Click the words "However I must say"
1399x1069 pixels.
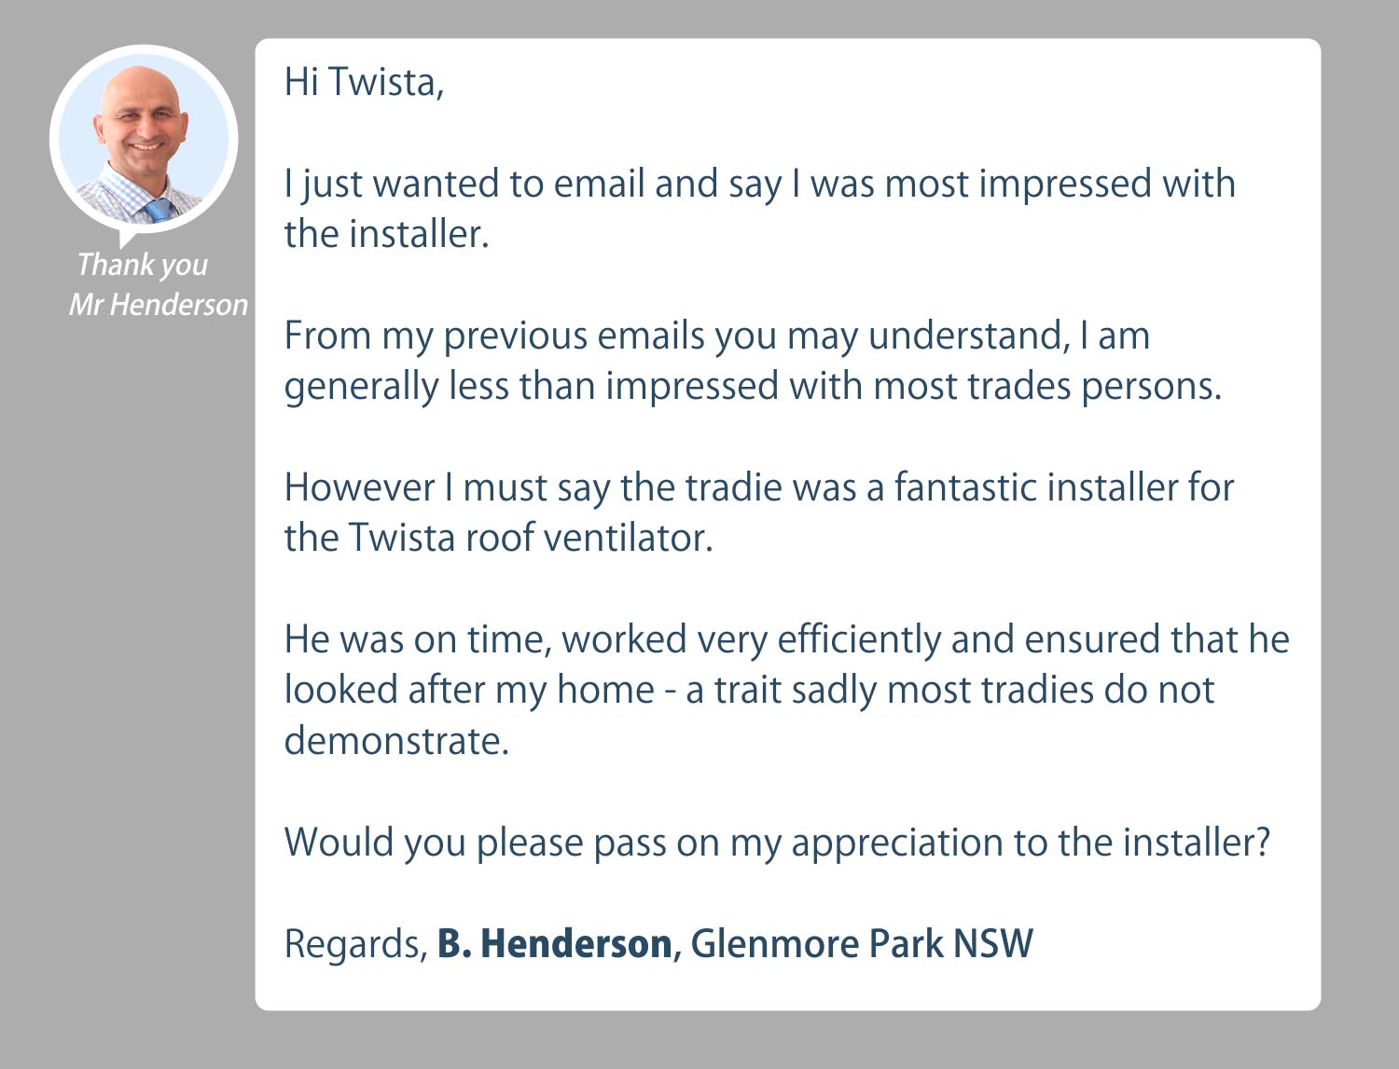pyautogui.click(x=425, y=487)
